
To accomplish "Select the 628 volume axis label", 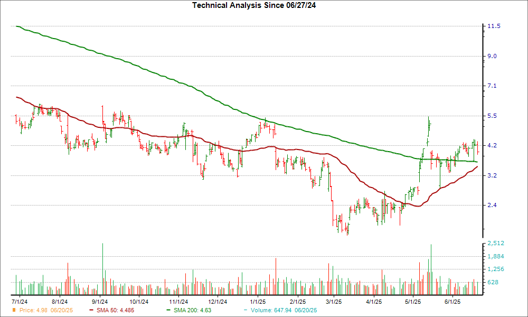I will pyautogui.click(x=493, y=282).
